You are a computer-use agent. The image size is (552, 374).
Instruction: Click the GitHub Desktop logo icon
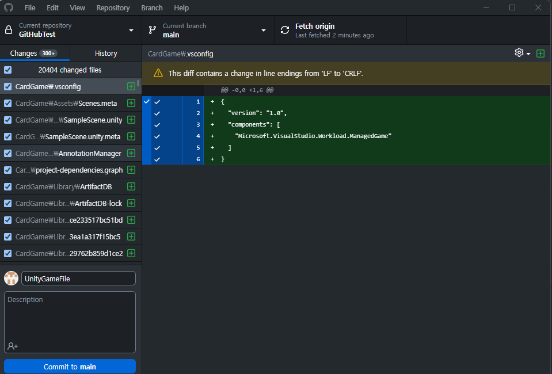tap(9, 7)
